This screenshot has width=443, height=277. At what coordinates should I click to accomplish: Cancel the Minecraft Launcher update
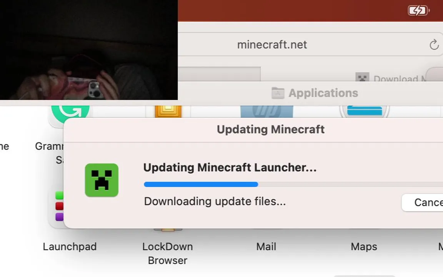(x=422, y=202)
